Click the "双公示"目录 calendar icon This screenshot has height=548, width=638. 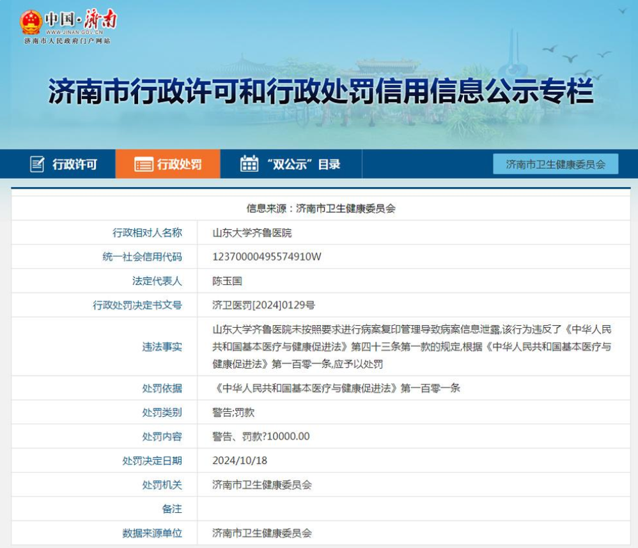(x=249, y=164)
